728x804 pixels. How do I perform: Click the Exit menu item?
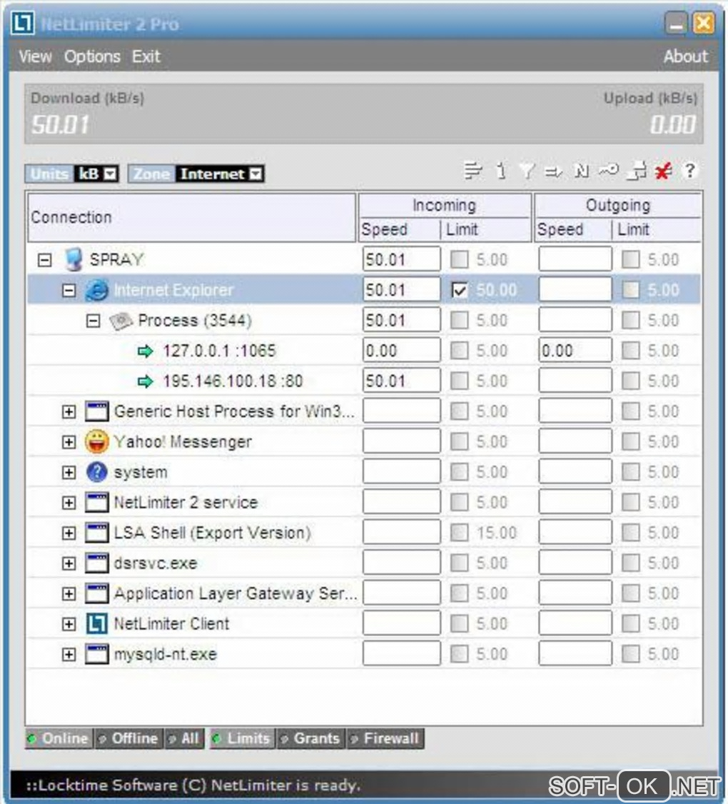coord(146,56)
